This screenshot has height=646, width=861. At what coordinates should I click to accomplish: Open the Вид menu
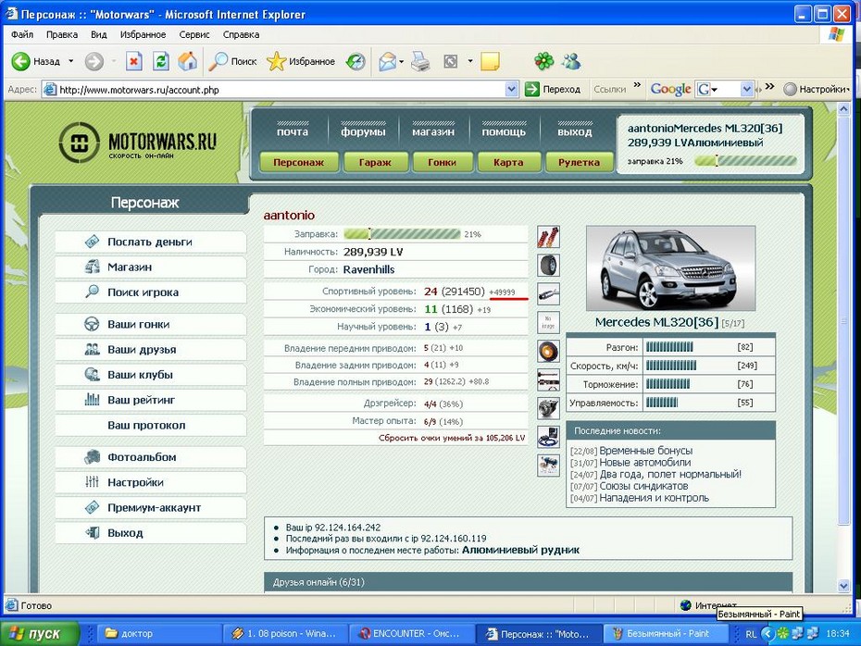pos(99,34)
